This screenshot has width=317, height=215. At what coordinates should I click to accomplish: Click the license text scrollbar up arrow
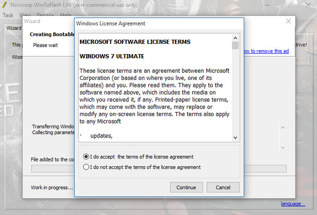pos(236,38)
